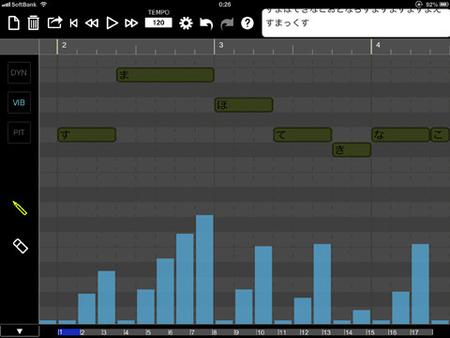Tap the battery indicator in status bar
Viewport: 450px width, 338px height.
(443, 5)
